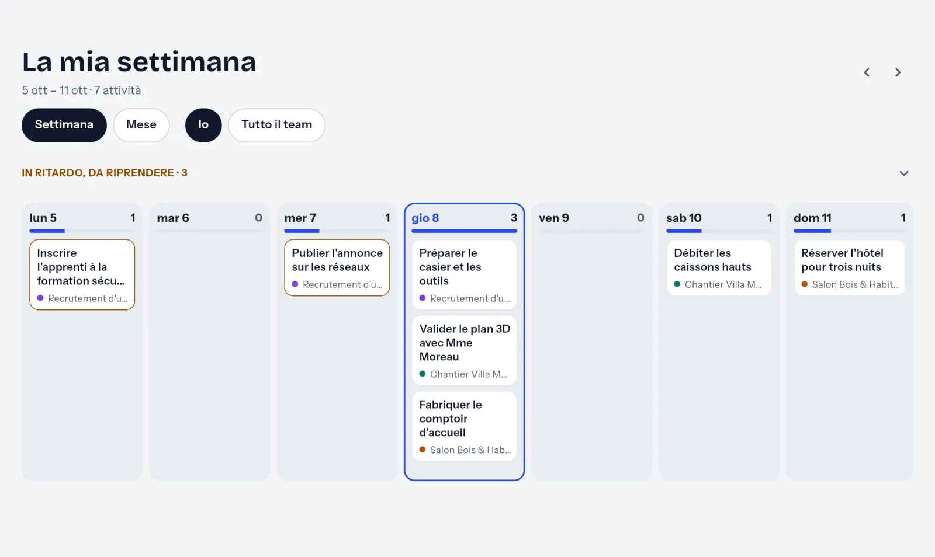Click 'Salon Bois & Hab...' under Fabriquer le comptoir
935x557 pixels.
[x=470, y=450]
